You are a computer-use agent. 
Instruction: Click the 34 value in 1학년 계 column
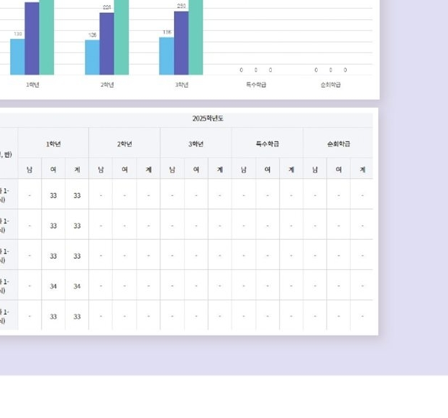77,287
